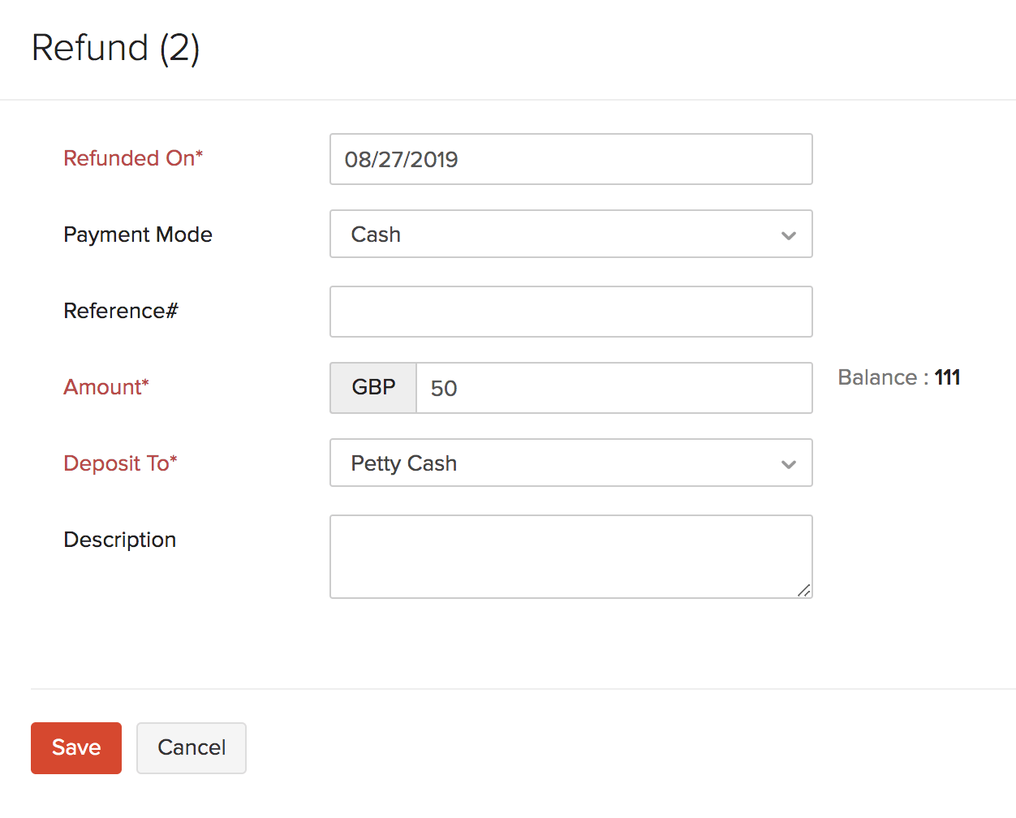The height and width of the screenshot is (818, 1016).
Task: Click the Description field label
Action: 119,539
